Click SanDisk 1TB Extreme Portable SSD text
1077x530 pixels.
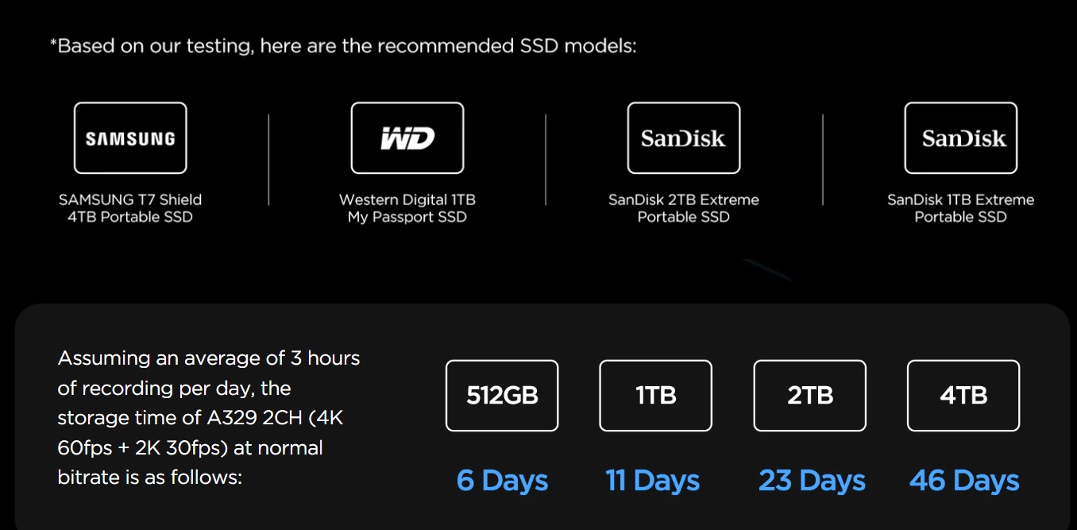tap(960, 208)
